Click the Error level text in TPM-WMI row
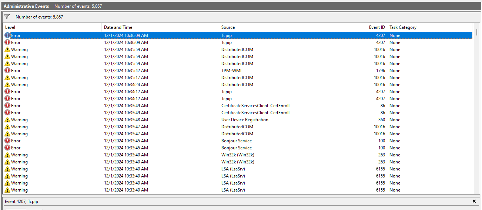The width and height of the screenshot is (482, 210). click(16, 71)
